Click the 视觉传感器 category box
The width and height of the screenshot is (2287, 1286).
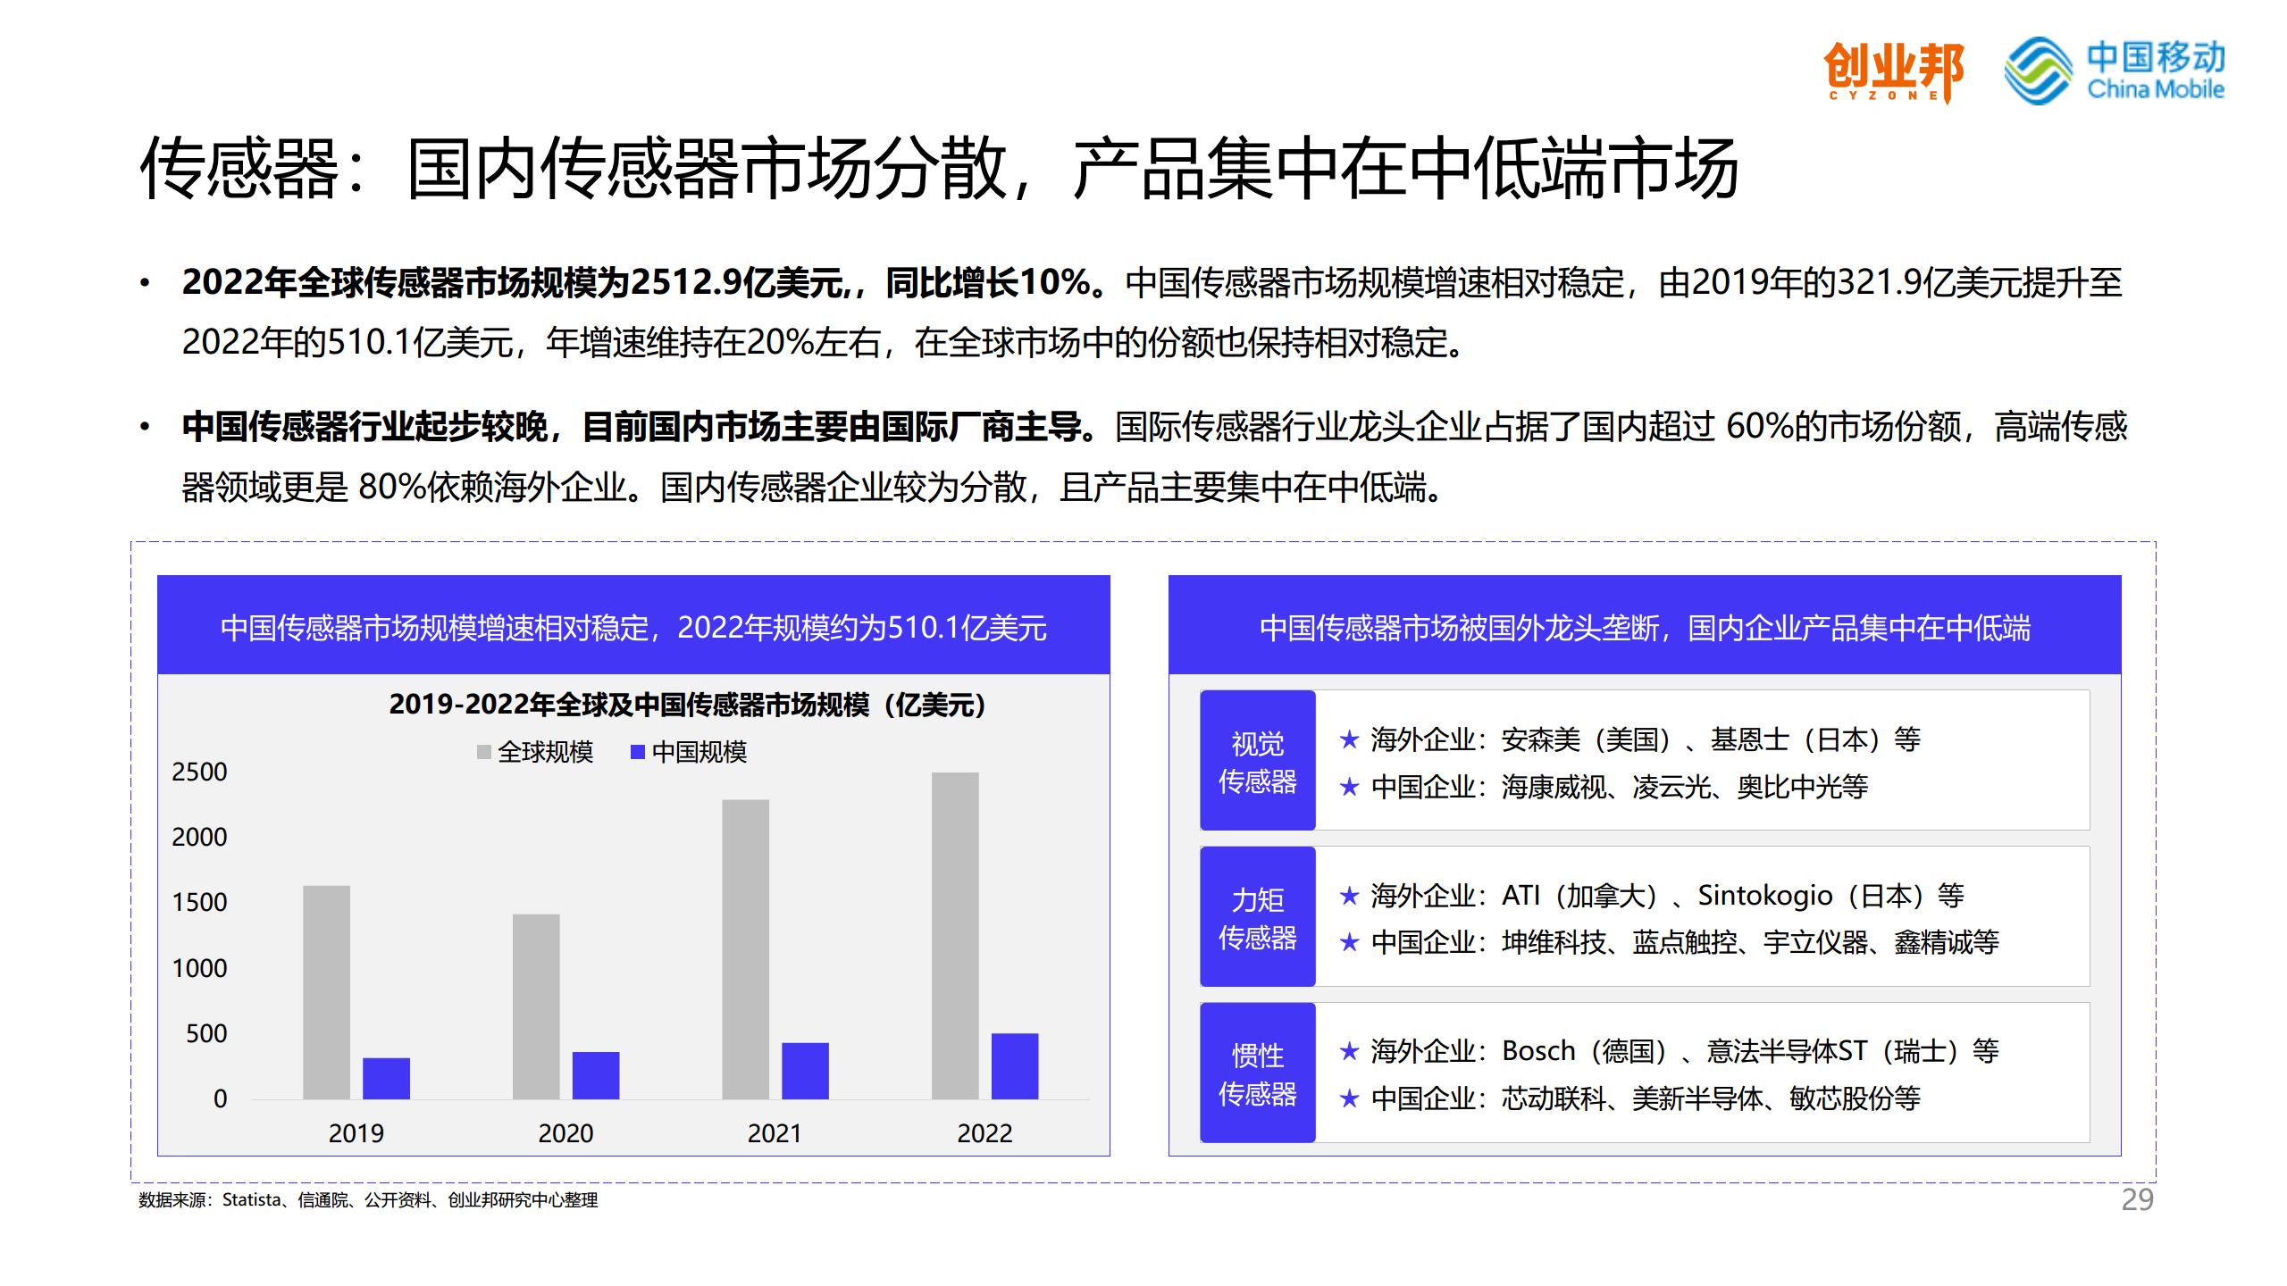pos(1258,761)
